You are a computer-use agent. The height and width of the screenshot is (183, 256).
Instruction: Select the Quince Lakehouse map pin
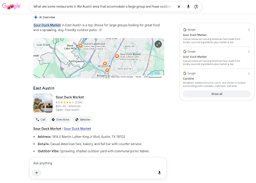(x=80, y=45)
